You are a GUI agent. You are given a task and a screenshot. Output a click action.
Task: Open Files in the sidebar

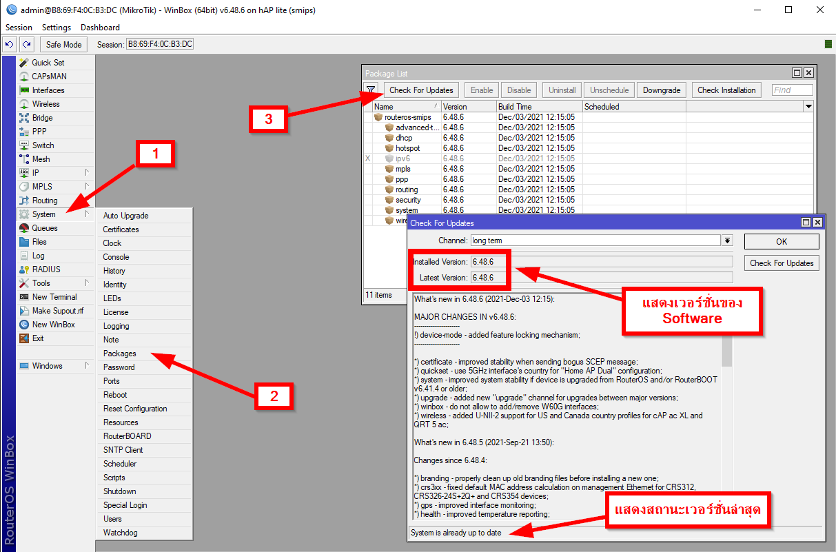tap(55, 242)
